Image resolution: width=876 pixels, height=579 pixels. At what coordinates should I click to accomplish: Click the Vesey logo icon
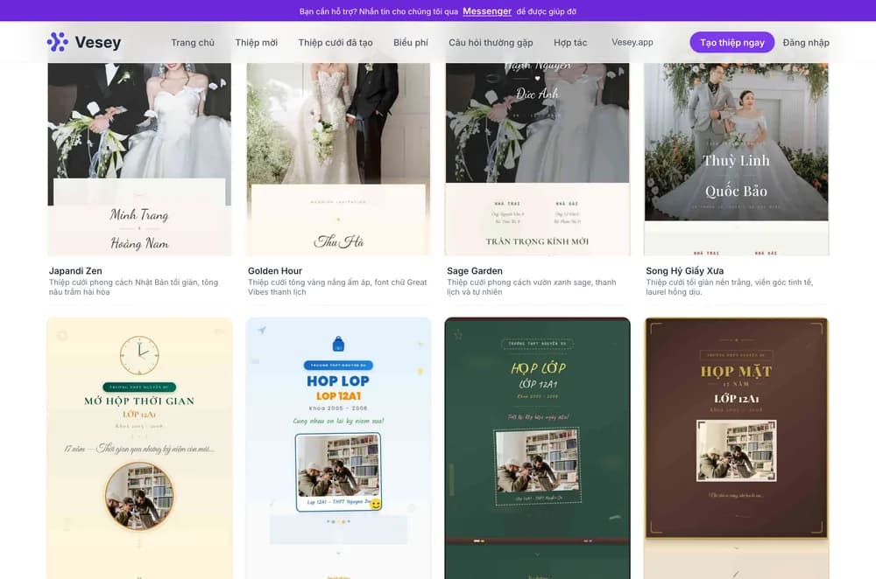click(57, 42)
